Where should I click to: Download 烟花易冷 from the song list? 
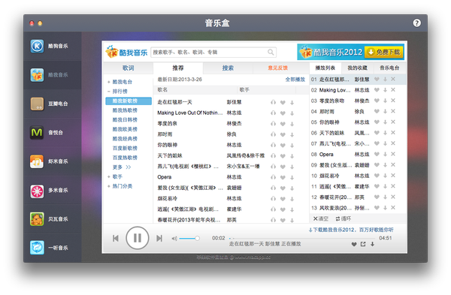tap(292, 199)
